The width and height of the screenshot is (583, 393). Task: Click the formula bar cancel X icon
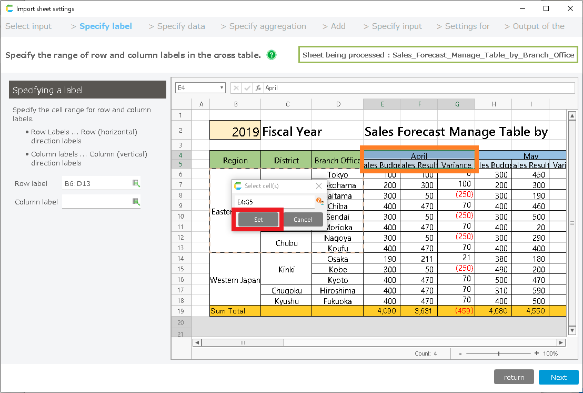coord(236,88)
